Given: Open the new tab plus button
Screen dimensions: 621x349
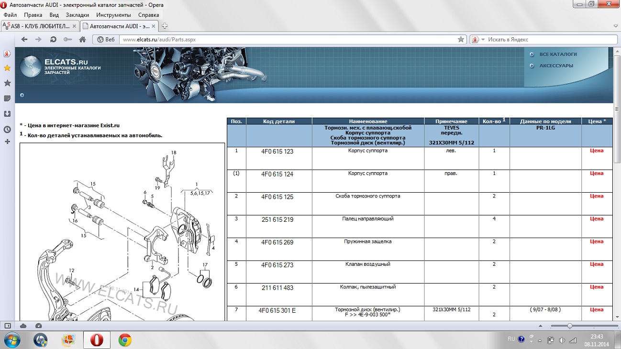Looking at the screenshot, I should [x=165, y=26].
